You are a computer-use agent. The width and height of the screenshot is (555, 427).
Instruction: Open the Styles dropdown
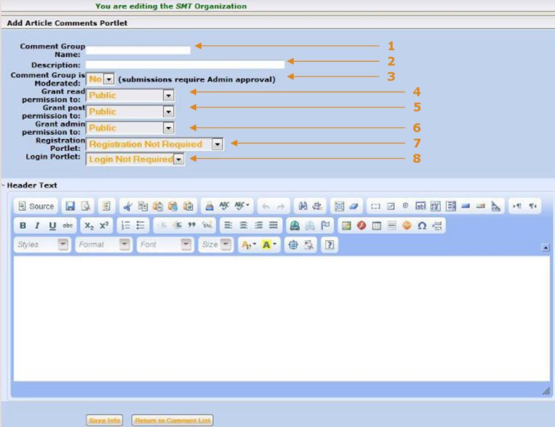pos(42,245)
